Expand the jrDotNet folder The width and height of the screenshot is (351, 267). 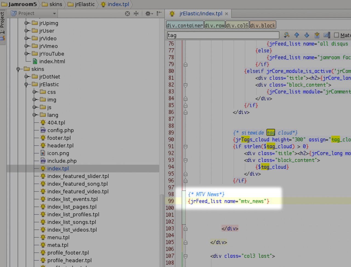point(26,77)
